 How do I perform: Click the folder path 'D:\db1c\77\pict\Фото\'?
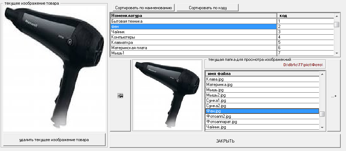pyautogui.click(x=303, y=65)
